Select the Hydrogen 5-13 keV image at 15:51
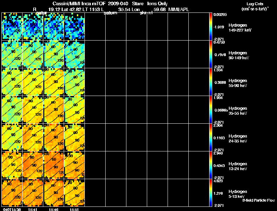The height and width of the screenshot is (211, 277). (x=74, y=193)
